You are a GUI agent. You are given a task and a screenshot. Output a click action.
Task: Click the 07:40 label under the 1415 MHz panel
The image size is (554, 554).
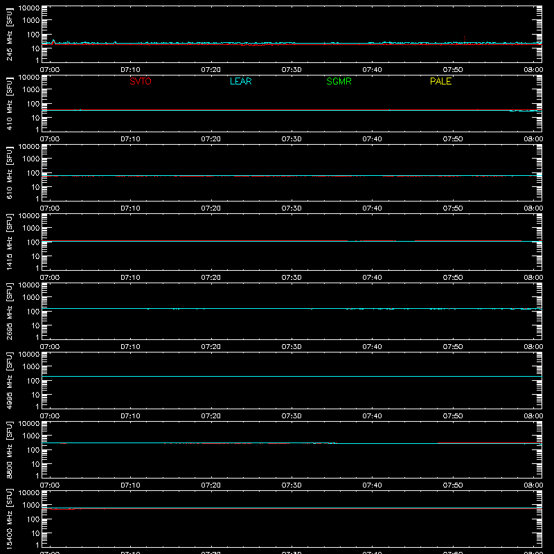[372, 278]
